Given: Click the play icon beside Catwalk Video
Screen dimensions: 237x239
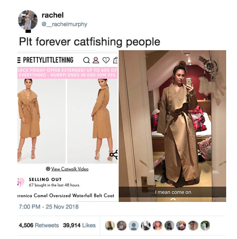Looking at the screenshot, I should point(48,169).
